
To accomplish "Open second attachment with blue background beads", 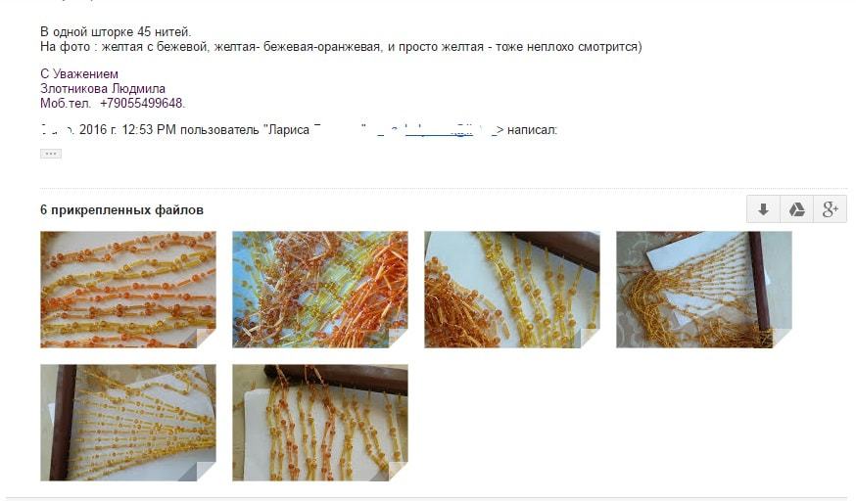I will coord(320,290).
